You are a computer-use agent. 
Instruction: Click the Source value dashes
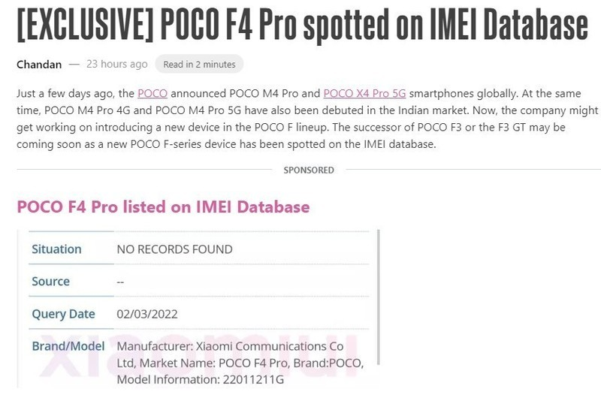(121, 282)
